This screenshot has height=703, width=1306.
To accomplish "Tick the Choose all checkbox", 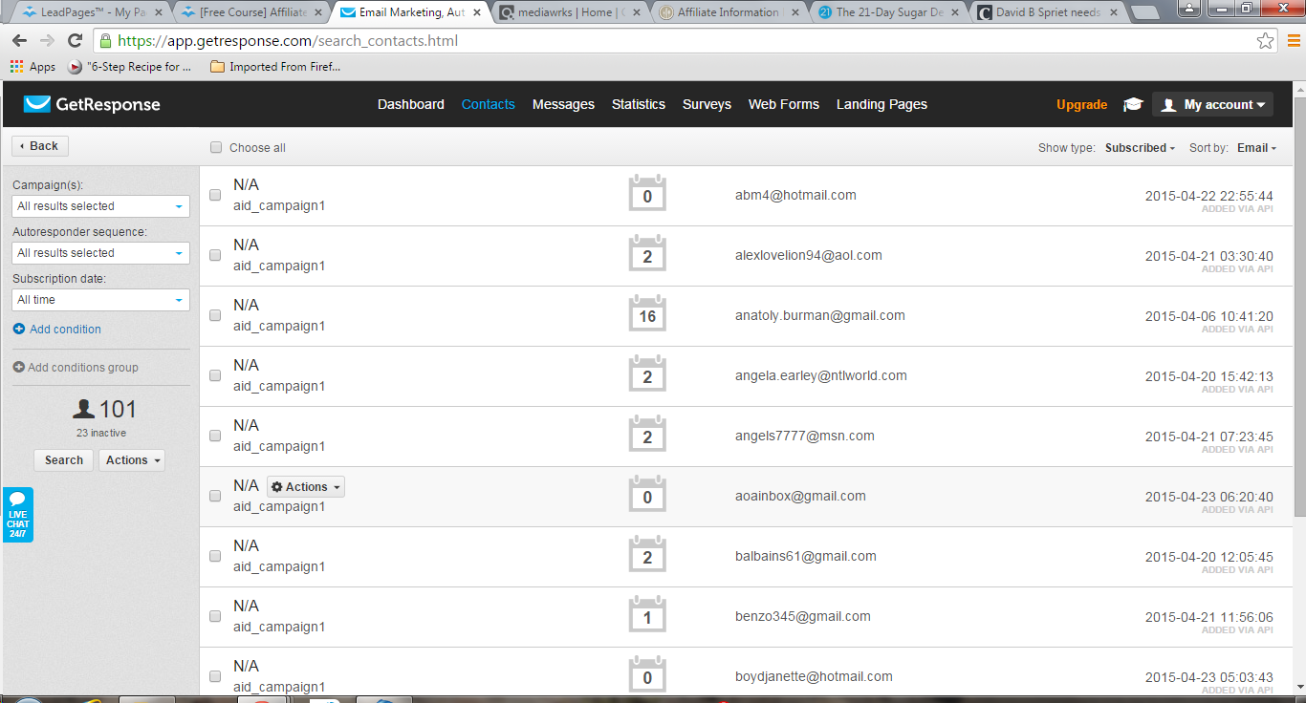I will [x=216, y=148].
